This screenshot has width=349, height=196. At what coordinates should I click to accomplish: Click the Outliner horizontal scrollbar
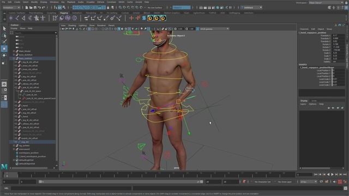click(x=29, y=168)
